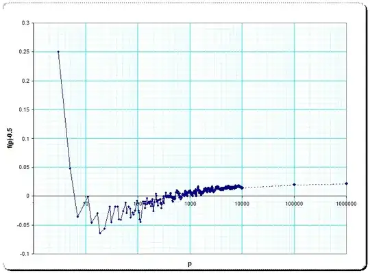This screenshot has height=273, width=370.
Task: Click the 1000000 x-axis label
Action: (347, 204)
